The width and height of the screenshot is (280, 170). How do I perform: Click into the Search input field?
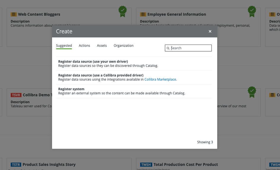[188, 48]
